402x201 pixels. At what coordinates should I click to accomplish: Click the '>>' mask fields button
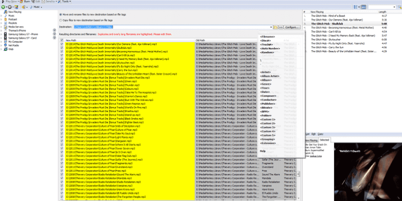click(281, 27)
